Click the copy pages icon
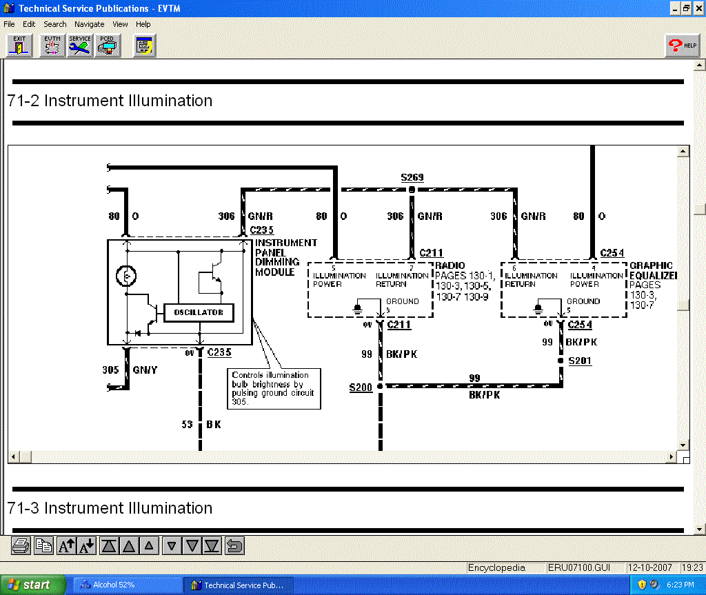The height and width of the screenshot is (595, 706). tap(43, 546)
